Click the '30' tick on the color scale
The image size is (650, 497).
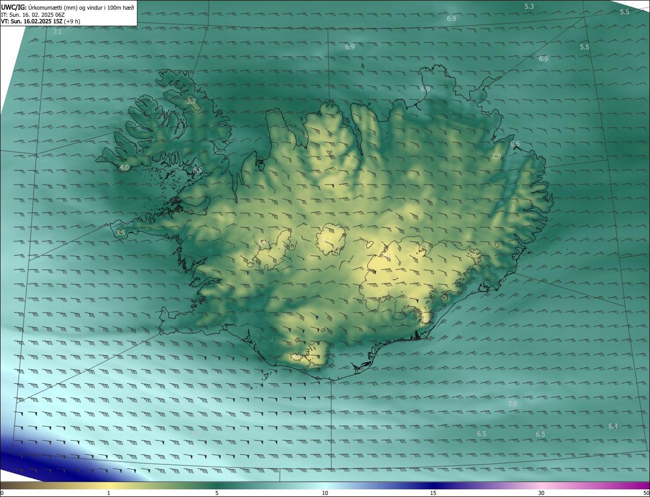coord(541,493)
